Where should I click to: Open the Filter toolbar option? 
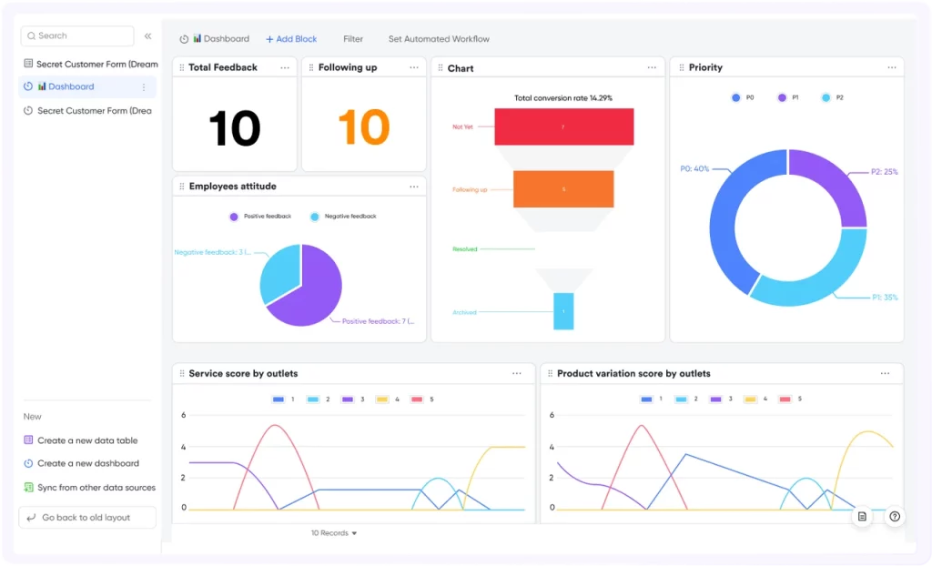[x=353, y=39]
